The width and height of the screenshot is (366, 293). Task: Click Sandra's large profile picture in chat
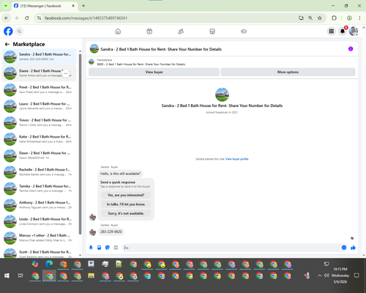(x=222, y=94)
